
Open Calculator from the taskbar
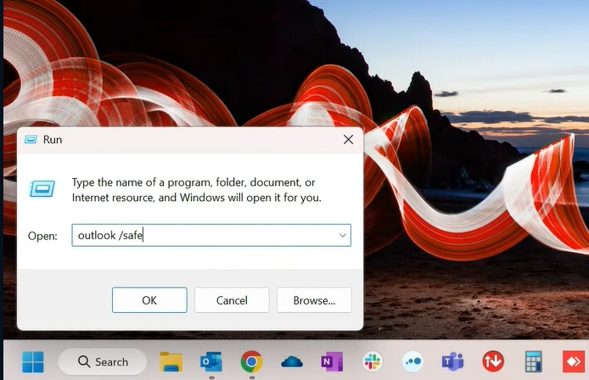(x=533, y=362)
